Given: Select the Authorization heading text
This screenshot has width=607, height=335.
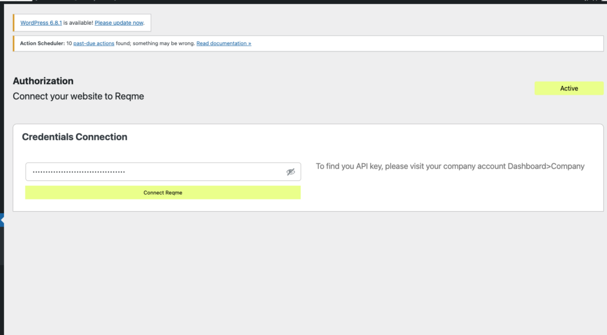Looking at the screenshot, I should 43,80.
